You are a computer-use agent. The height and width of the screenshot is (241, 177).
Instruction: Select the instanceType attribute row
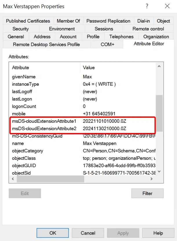[83, 84]
